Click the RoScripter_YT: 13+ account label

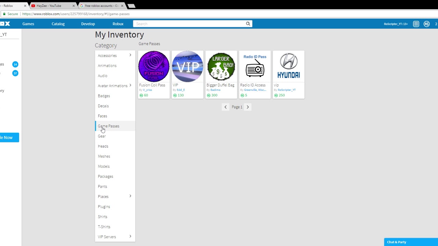(396, 24)
